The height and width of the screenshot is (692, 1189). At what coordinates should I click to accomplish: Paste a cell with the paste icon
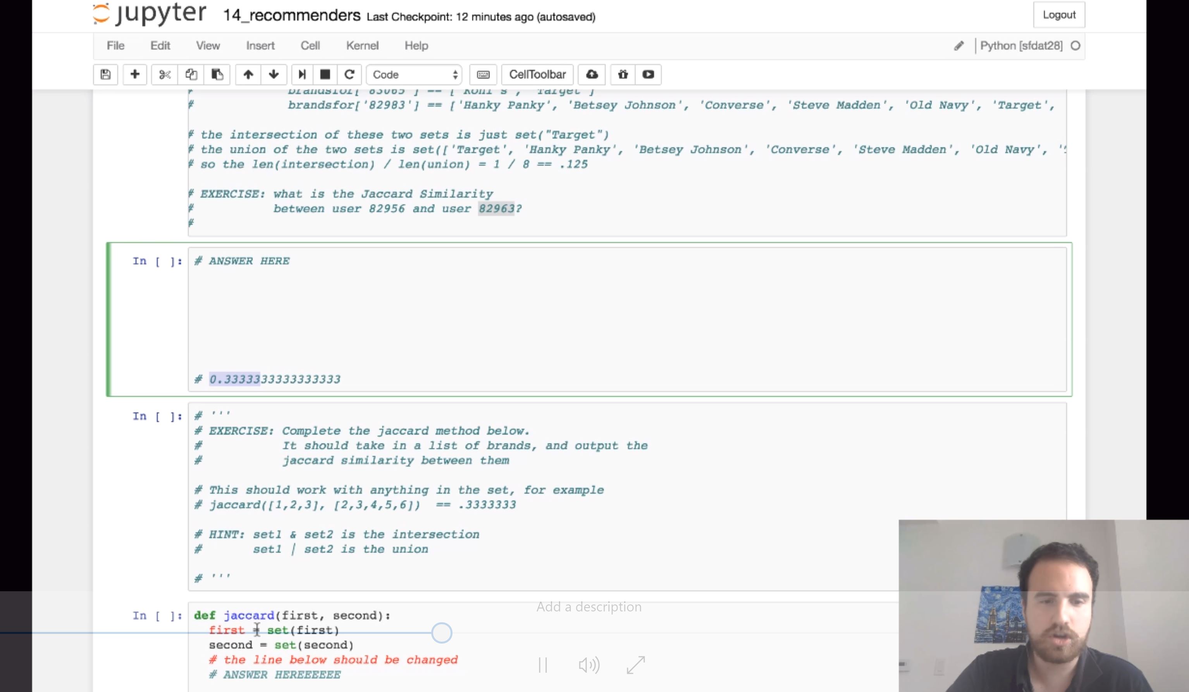(x=217, y=74)
